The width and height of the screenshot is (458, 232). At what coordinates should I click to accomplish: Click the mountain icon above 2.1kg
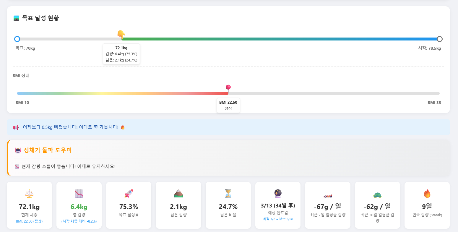[x=178, y=194]
